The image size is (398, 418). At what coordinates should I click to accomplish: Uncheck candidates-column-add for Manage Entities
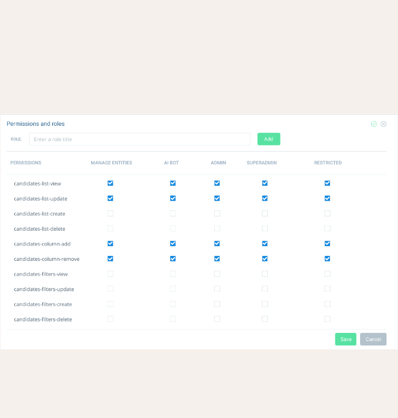pos(110,243)
